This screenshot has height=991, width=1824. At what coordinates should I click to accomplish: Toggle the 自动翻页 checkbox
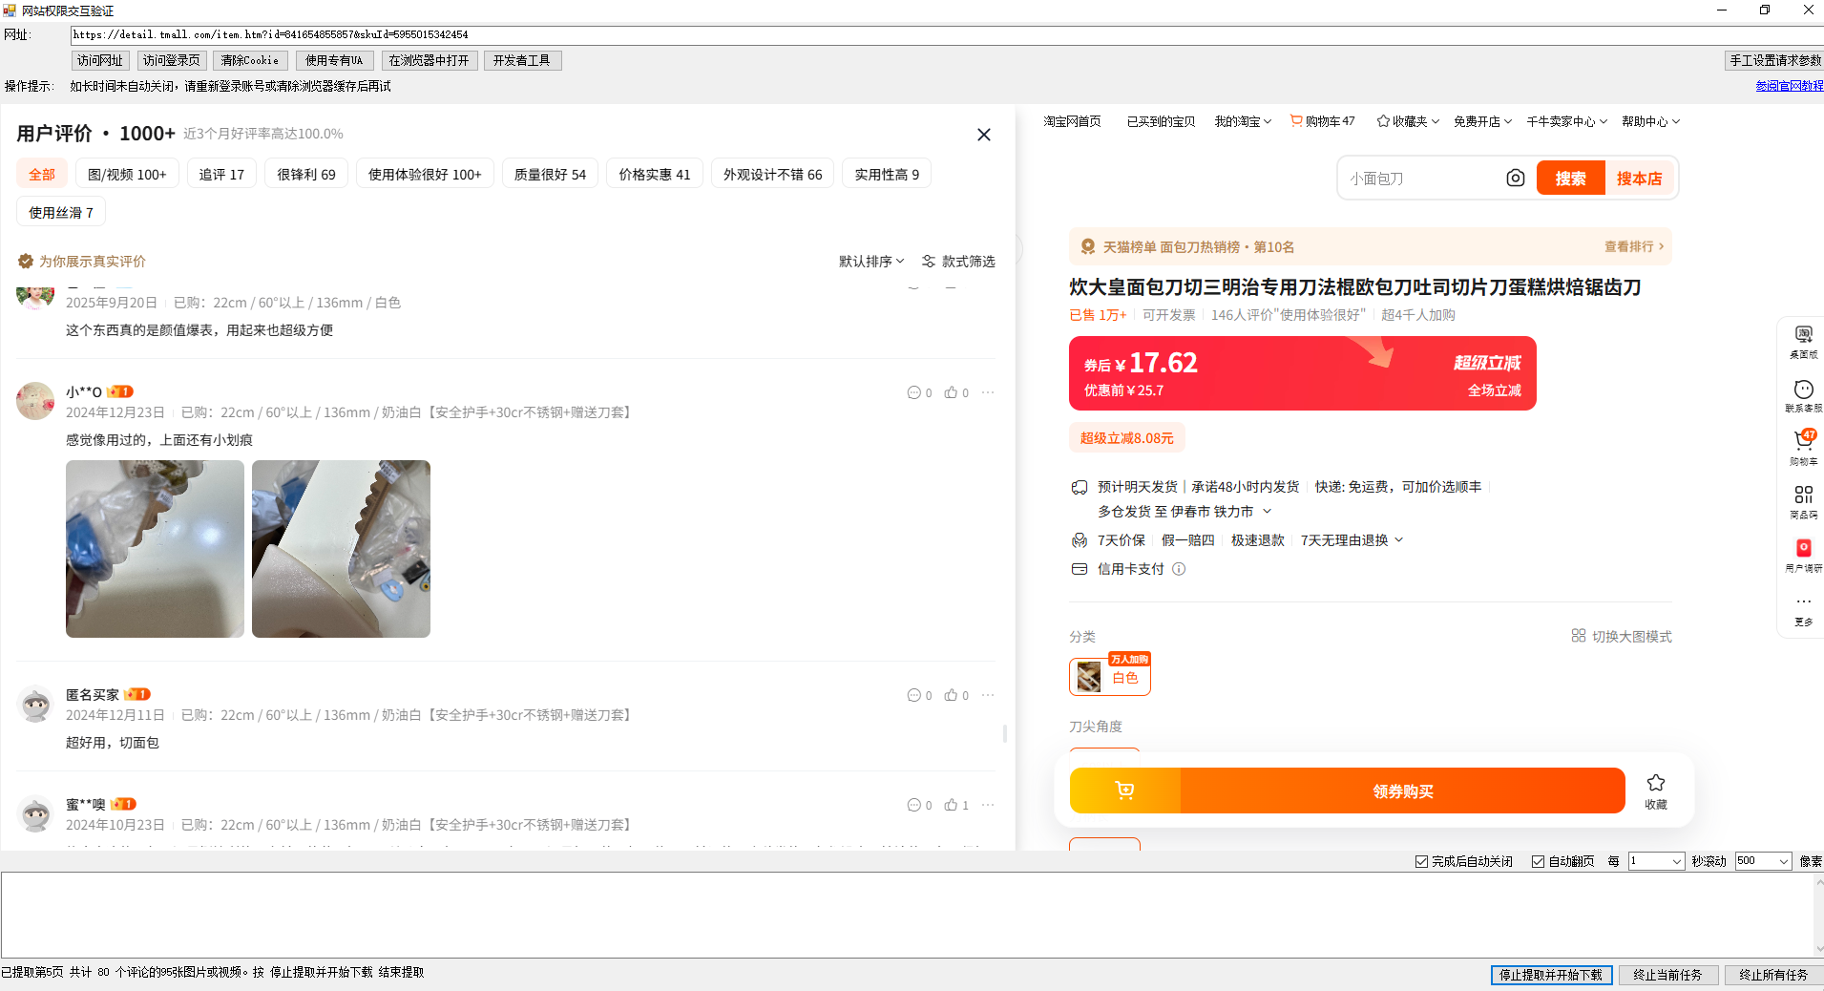[1538, 861]
